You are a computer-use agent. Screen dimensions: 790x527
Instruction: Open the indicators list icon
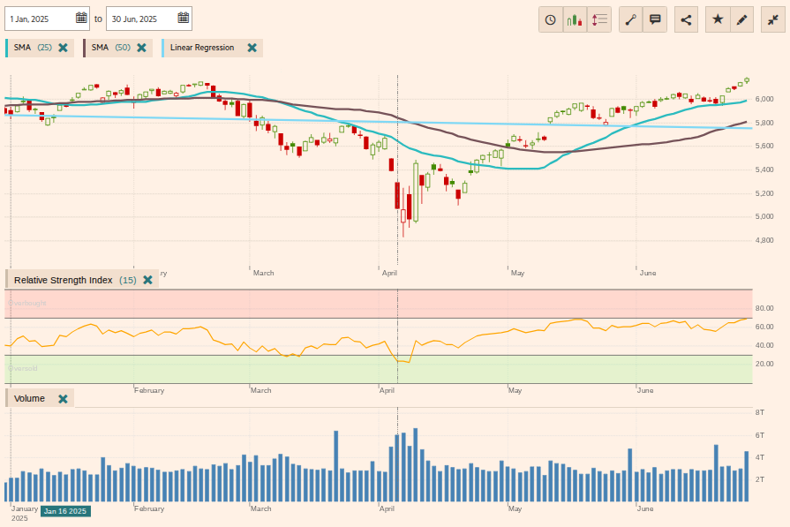[x=599, y=19]
